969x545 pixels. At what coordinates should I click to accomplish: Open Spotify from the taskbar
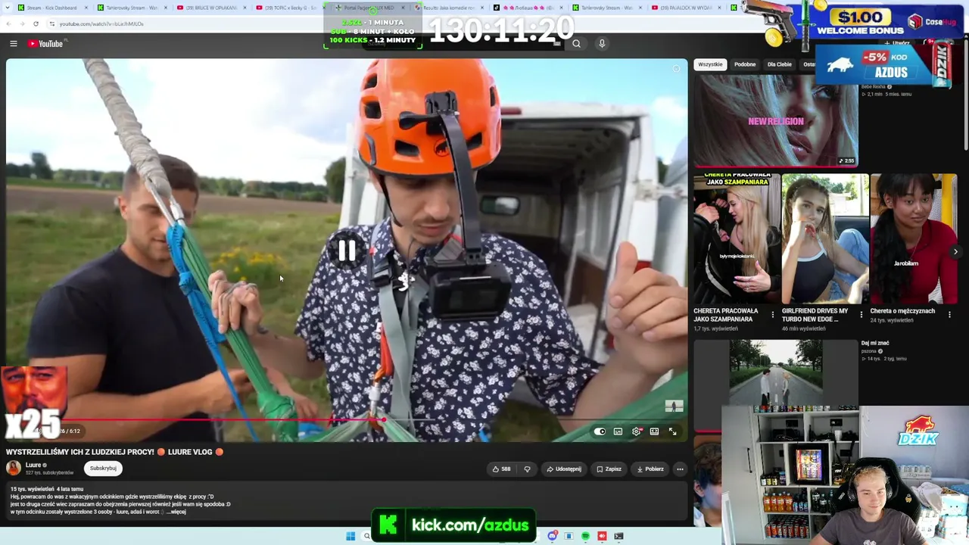585,536
